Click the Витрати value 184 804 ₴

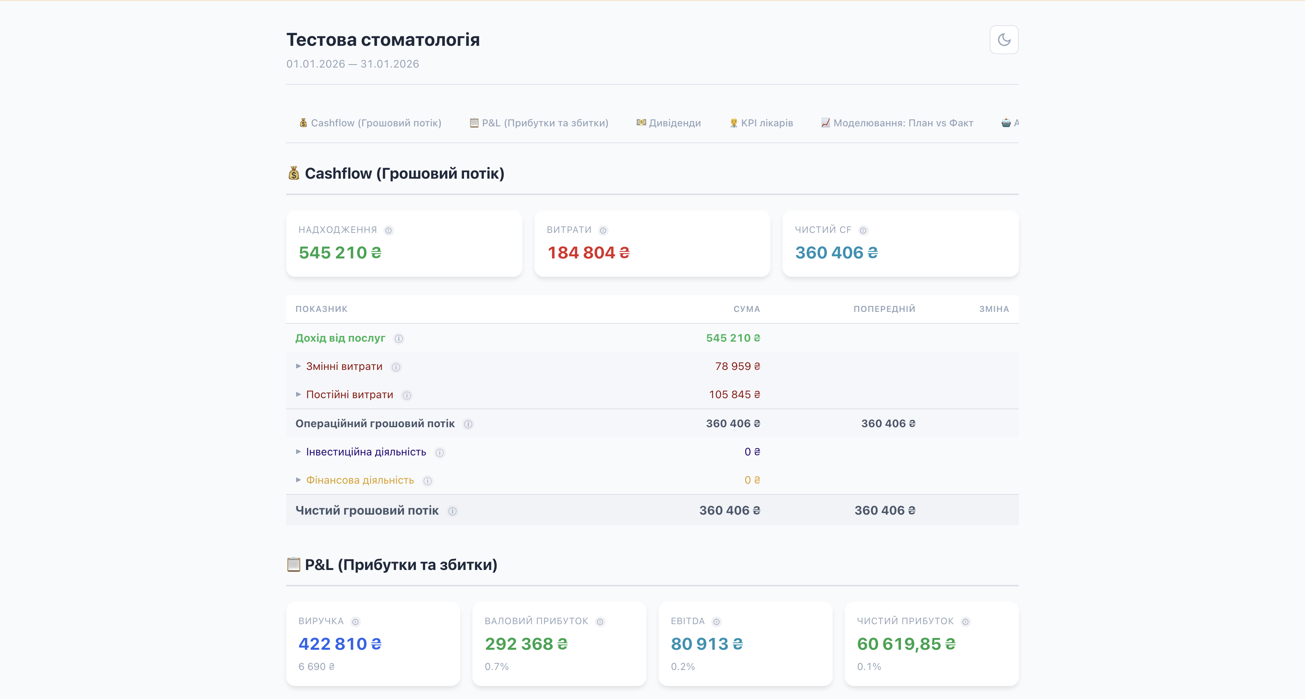589,252
